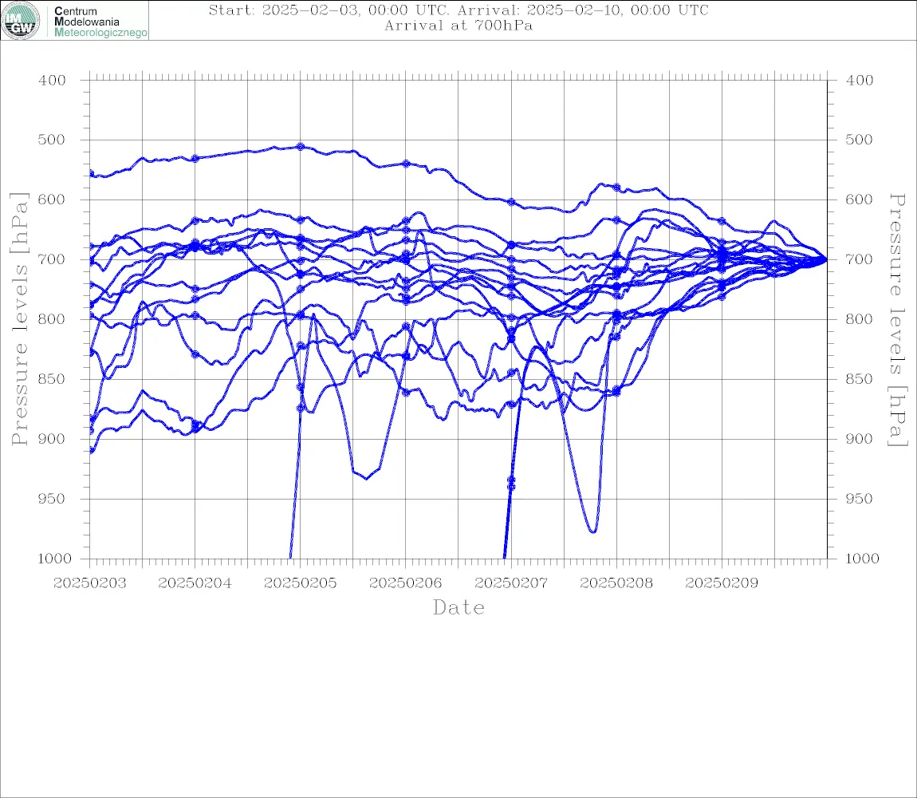Click the left axis 600 label
Viewport: 917px width, 798px height.
[52, 199]
